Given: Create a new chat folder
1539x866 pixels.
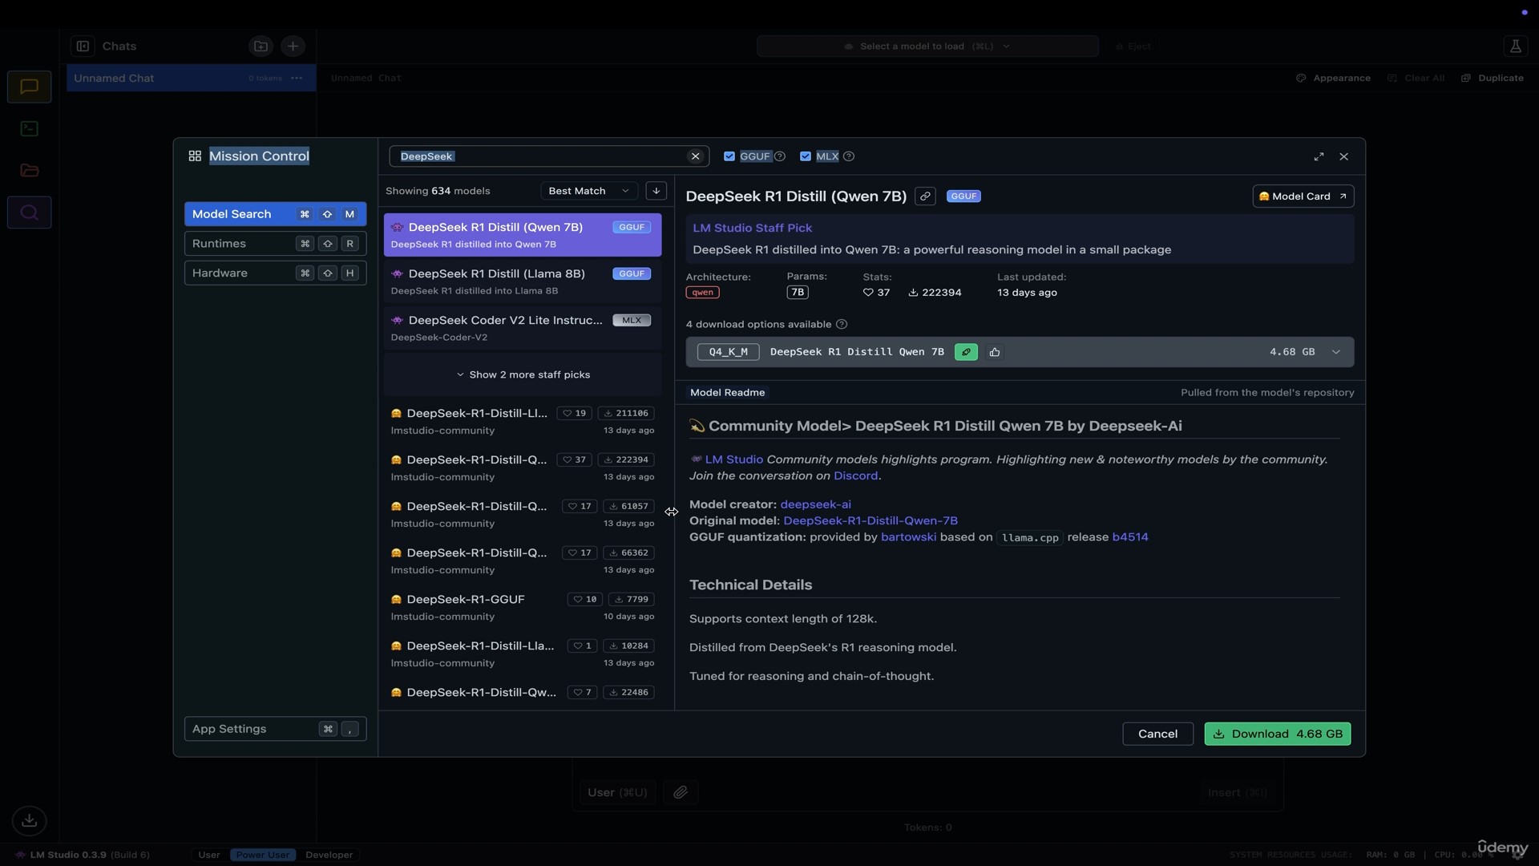Looking at the screenshot, I should pyautogui.click(x=261, y=47).
